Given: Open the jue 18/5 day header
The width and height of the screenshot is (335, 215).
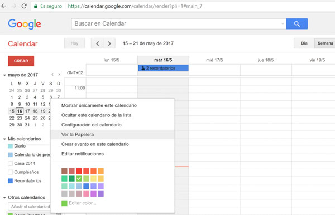Looking at the screenshot, I should (266, 60).
